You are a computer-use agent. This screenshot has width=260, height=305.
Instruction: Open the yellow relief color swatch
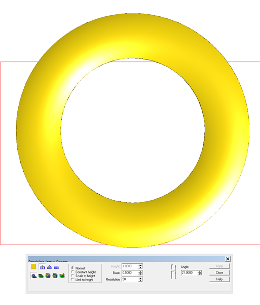click(x=33, y=266)
